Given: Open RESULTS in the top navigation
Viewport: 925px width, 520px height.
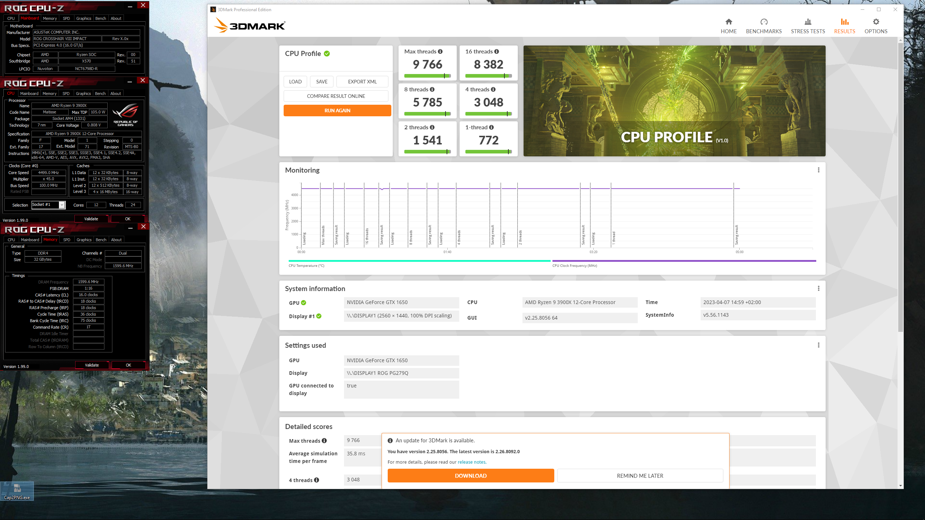Looking at the screenshot, I should pyautogui.click(x=844, y=26).
